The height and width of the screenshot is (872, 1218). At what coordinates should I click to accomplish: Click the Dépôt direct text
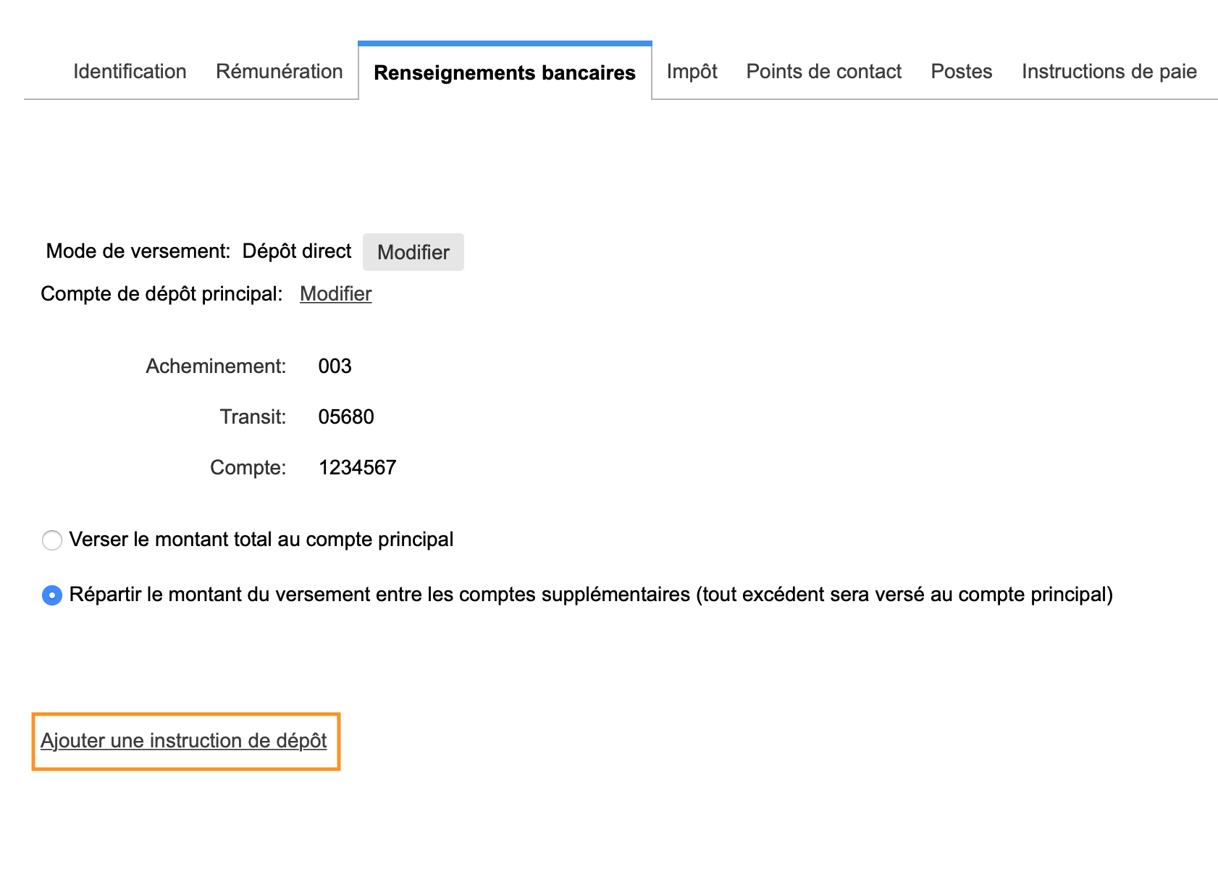[297, 251]
